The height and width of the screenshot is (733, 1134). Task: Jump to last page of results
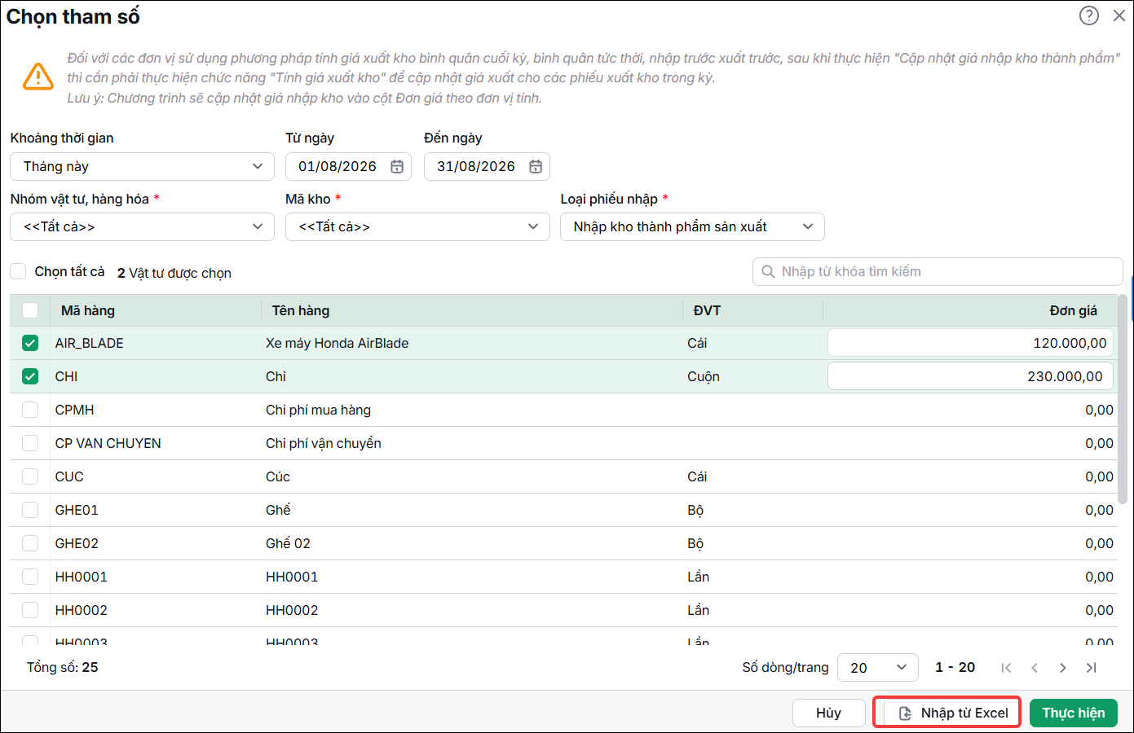click(x=1092, y=668)
